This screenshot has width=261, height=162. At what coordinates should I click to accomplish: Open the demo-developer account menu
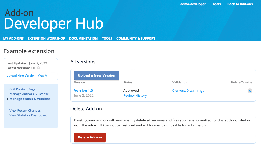(193, 4)
